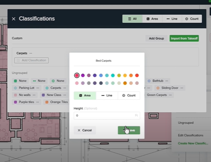211x162 pixels.
Task: Click Edit Classifications in side panel
Action: point(190,135)
